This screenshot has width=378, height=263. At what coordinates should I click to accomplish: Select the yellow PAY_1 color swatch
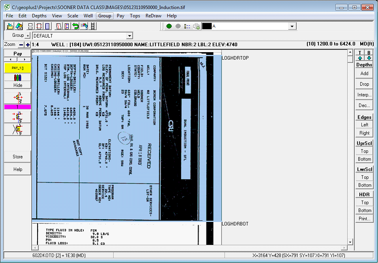pos(18,68)
